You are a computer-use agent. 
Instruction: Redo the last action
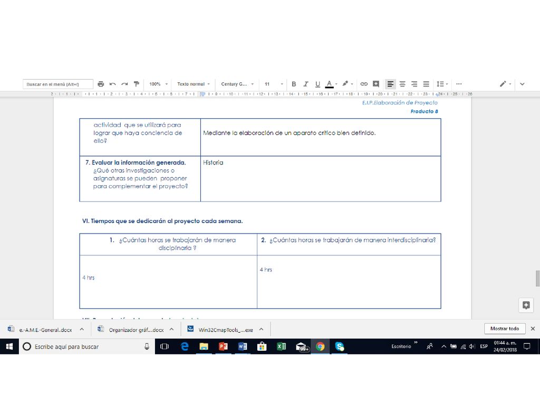pyautogui.click(x=124, y=84)
